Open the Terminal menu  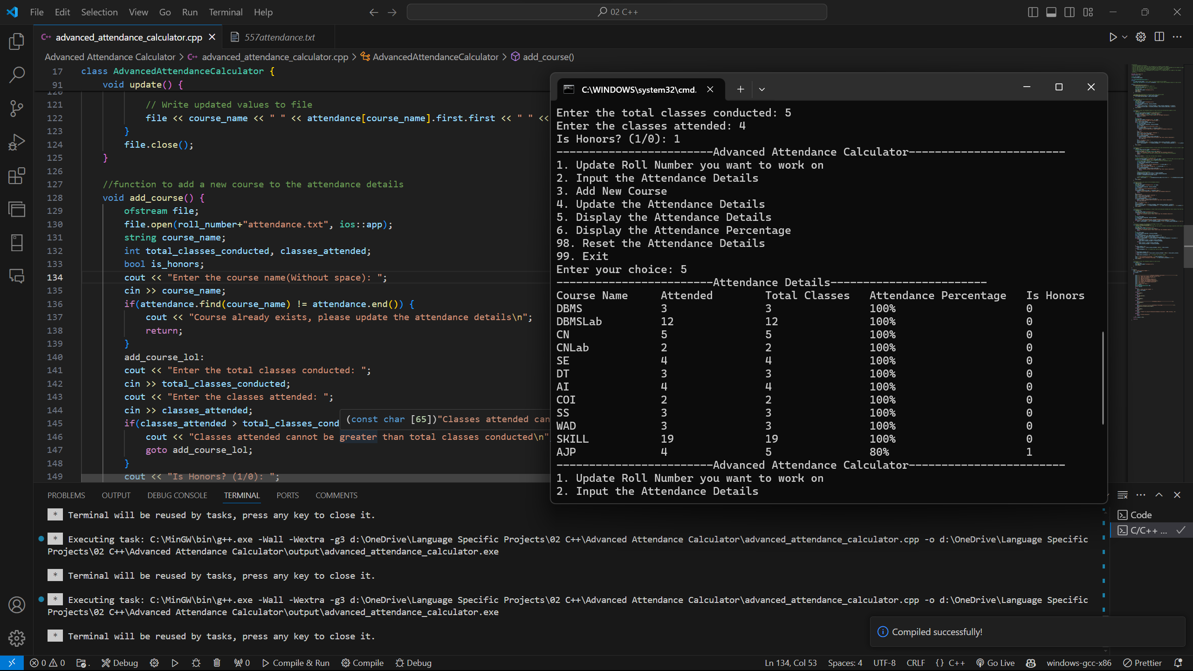point(226,12)
